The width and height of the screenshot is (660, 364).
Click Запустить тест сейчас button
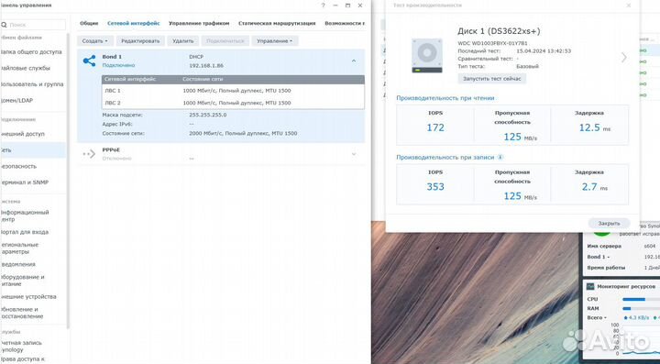(492, 79)
